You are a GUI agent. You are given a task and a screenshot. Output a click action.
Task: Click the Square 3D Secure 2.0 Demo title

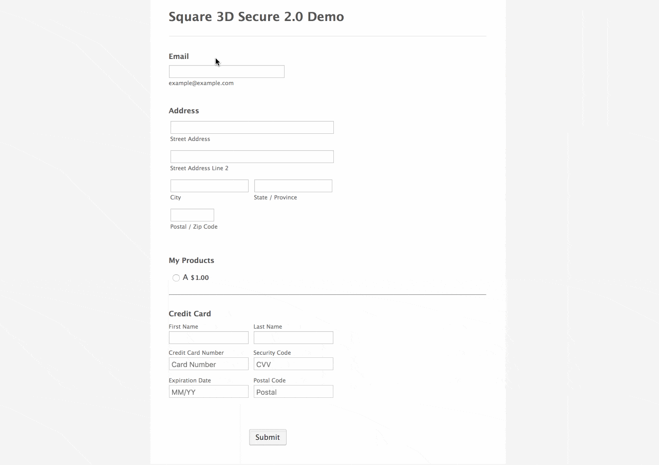coord(256,17)
